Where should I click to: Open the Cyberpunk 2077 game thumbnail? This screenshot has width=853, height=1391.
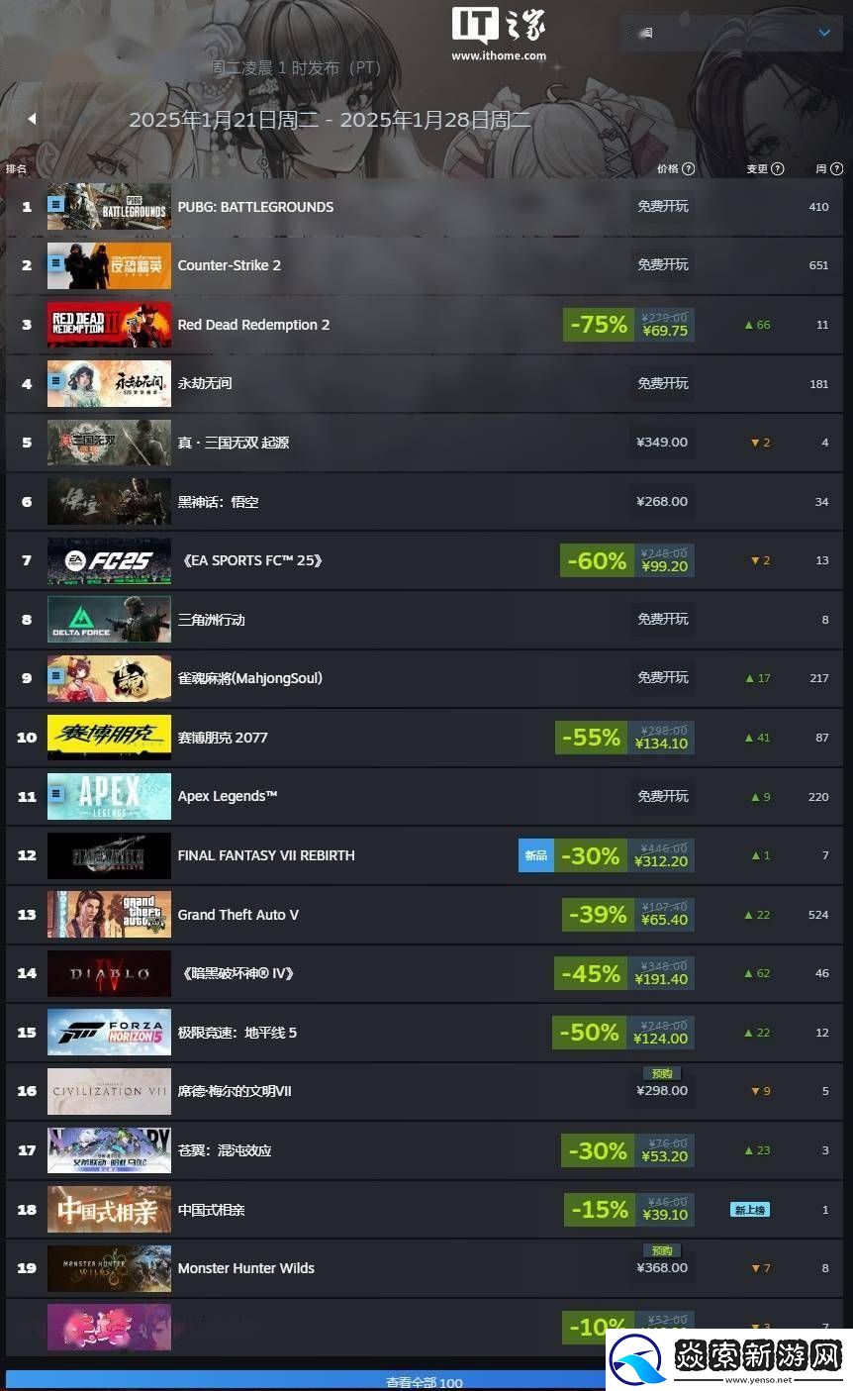tap(109, 738)
